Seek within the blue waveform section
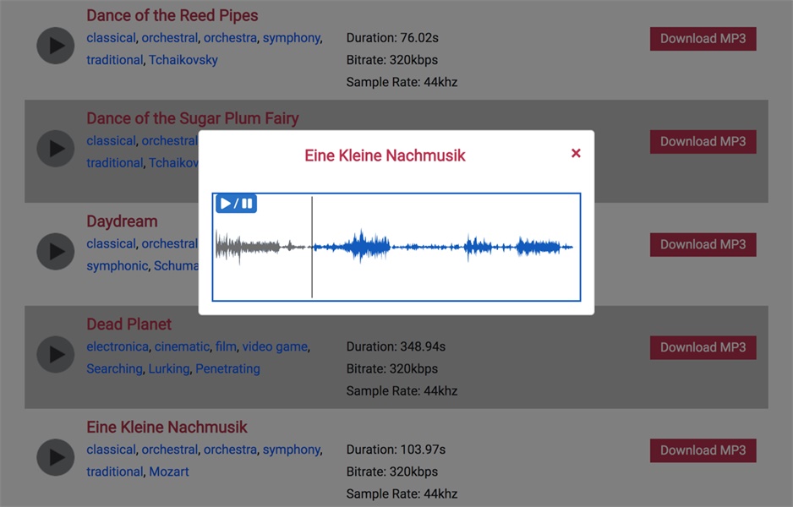 (x=440, y=247)
